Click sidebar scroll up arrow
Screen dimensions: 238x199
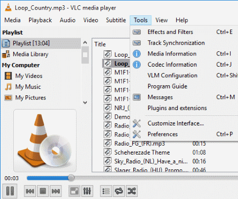click(85, 42)
